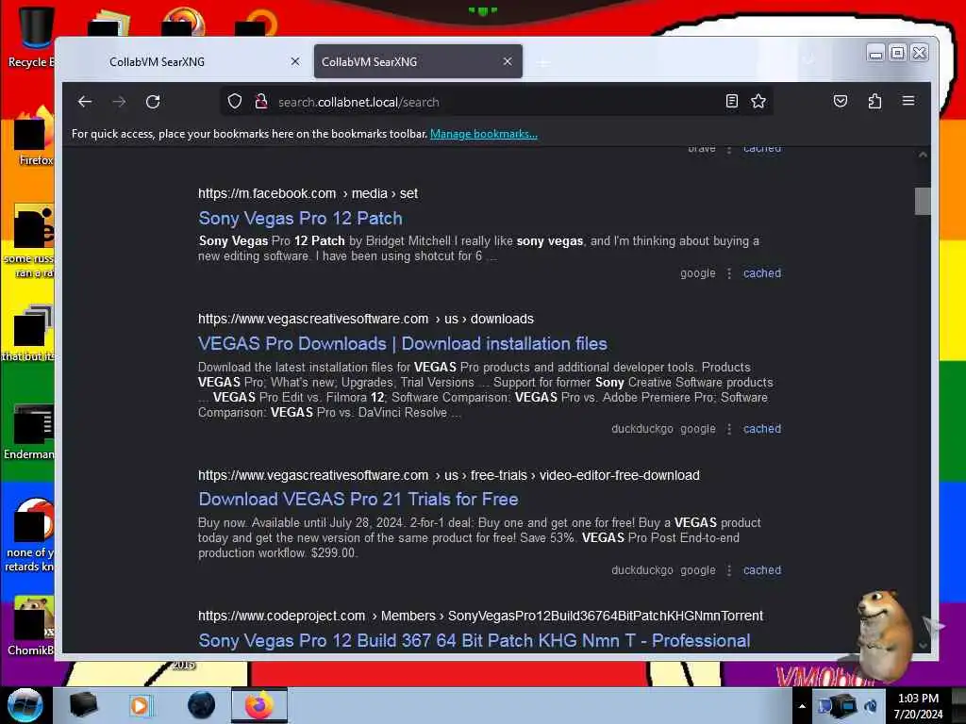Image resolution: width=966 pixels, height=724 pixels.
Task: Open the media player taskbar icon
Action: tap(140, 705)
